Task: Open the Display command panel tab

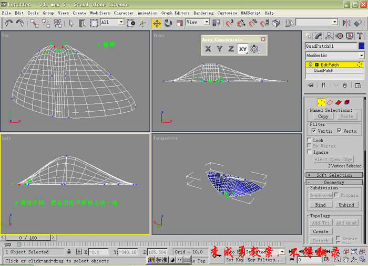Action: (x=350, y=36)
